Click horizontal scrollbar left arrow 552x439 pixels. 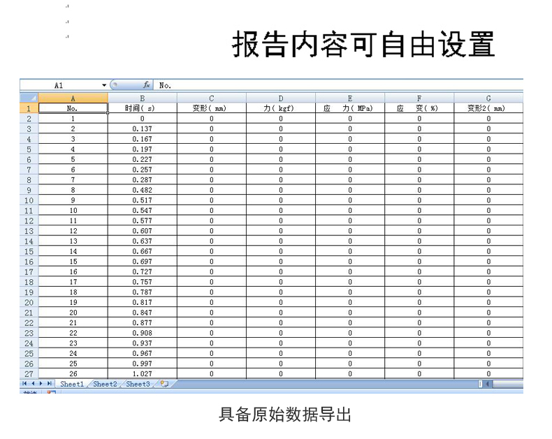487,385
